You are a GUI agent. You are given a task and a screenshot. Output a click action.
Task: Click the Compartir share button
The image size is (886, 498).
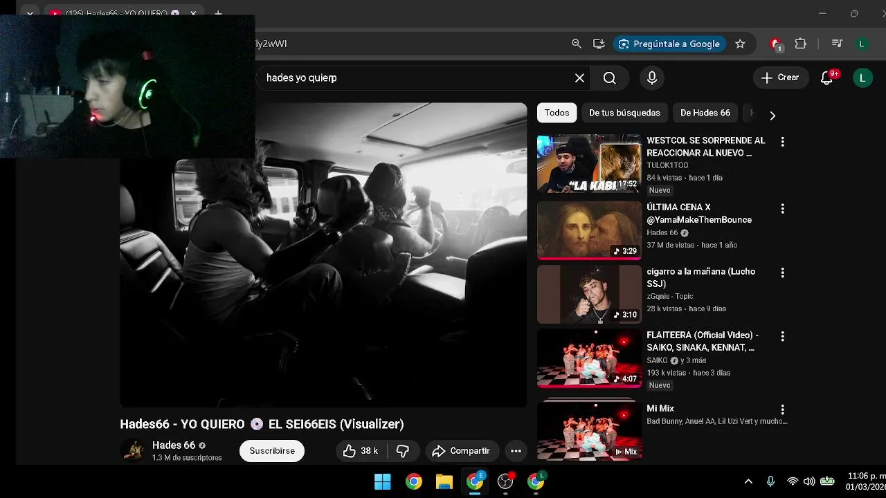pos(462,451)
